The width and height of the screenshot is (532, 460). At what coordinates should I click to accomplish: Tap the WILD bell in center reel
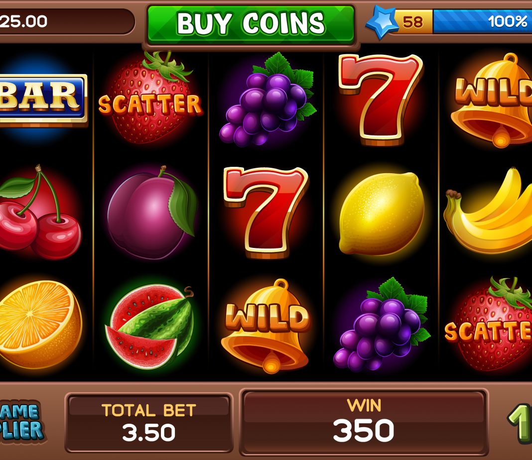click(266, 326)
